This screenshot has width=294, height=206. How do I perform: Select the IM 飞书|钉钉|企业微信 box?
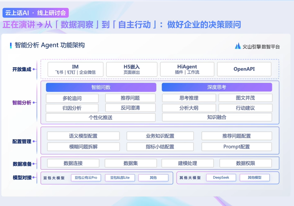pos(76,69)
